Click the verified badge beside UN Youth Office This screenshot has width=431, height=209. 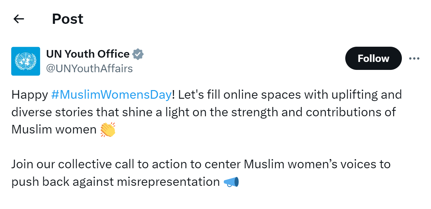[138, 54]
